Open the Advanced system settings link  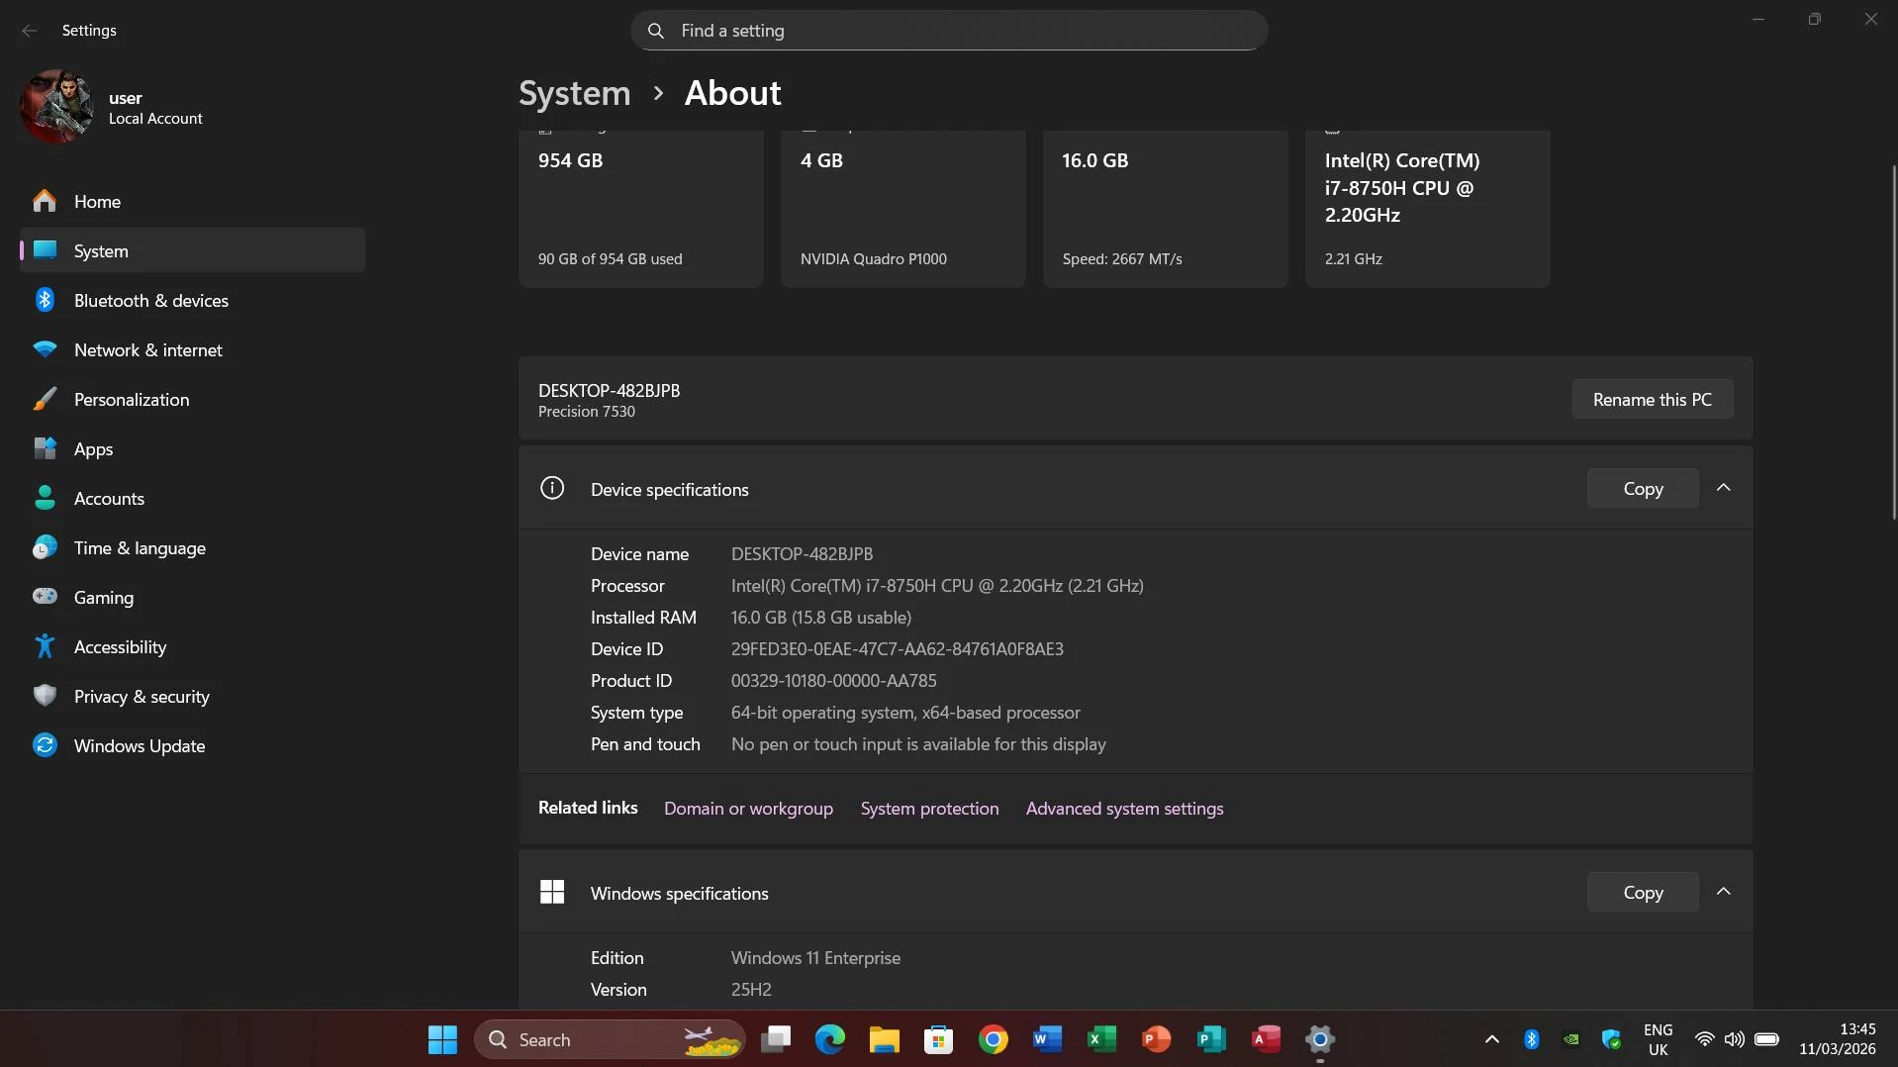point(1124,809)
